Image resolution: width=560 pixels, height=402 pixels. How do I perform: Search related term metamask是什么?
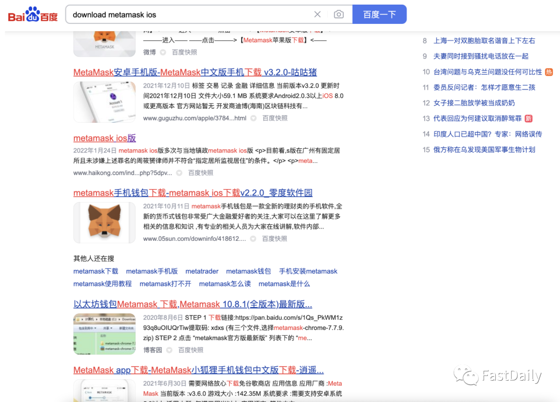pos(284,283)
